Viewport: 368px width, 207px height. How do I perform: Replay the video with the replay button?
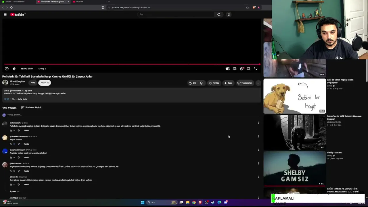click(x=7, y=69)
